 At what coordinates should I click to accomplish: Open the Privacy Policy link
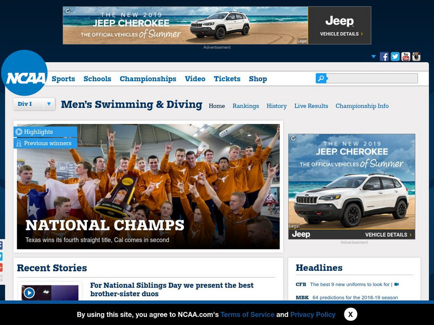point(313,315)
